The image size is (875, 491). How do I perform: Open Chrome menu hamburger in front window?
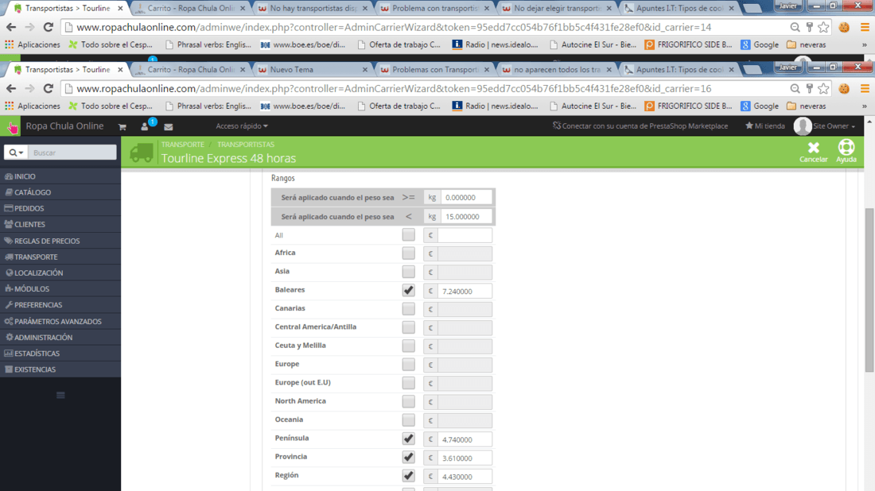pos(865,89)
